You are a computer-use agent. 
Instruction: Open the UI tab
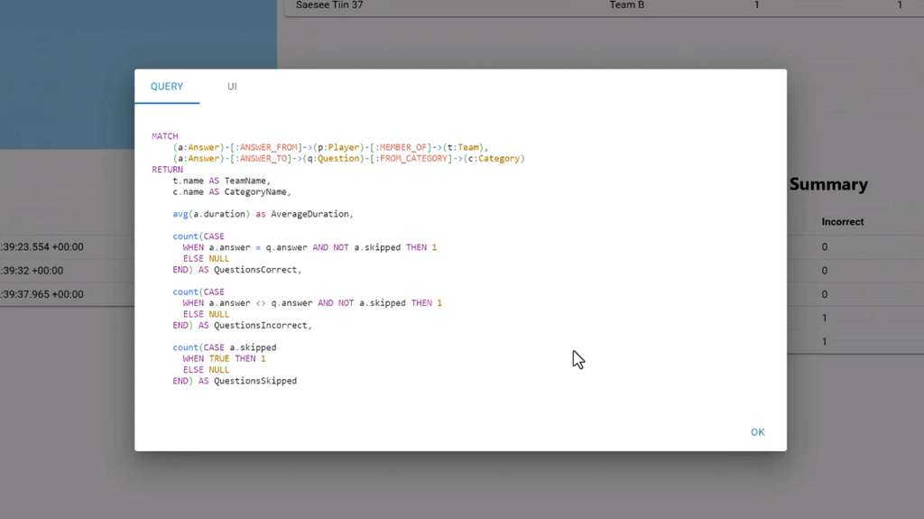232,87
